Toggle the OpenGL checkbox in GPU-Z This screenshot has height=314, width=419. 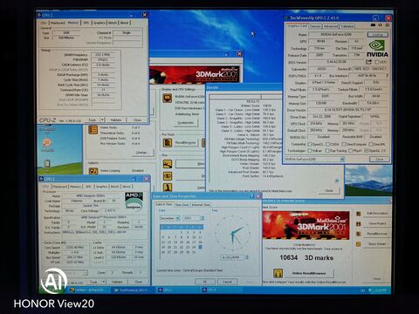367,151
